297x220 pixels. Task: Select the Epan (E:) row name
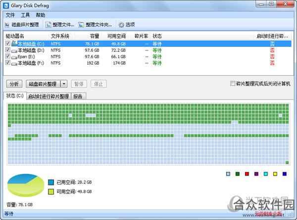coord(26,57)
